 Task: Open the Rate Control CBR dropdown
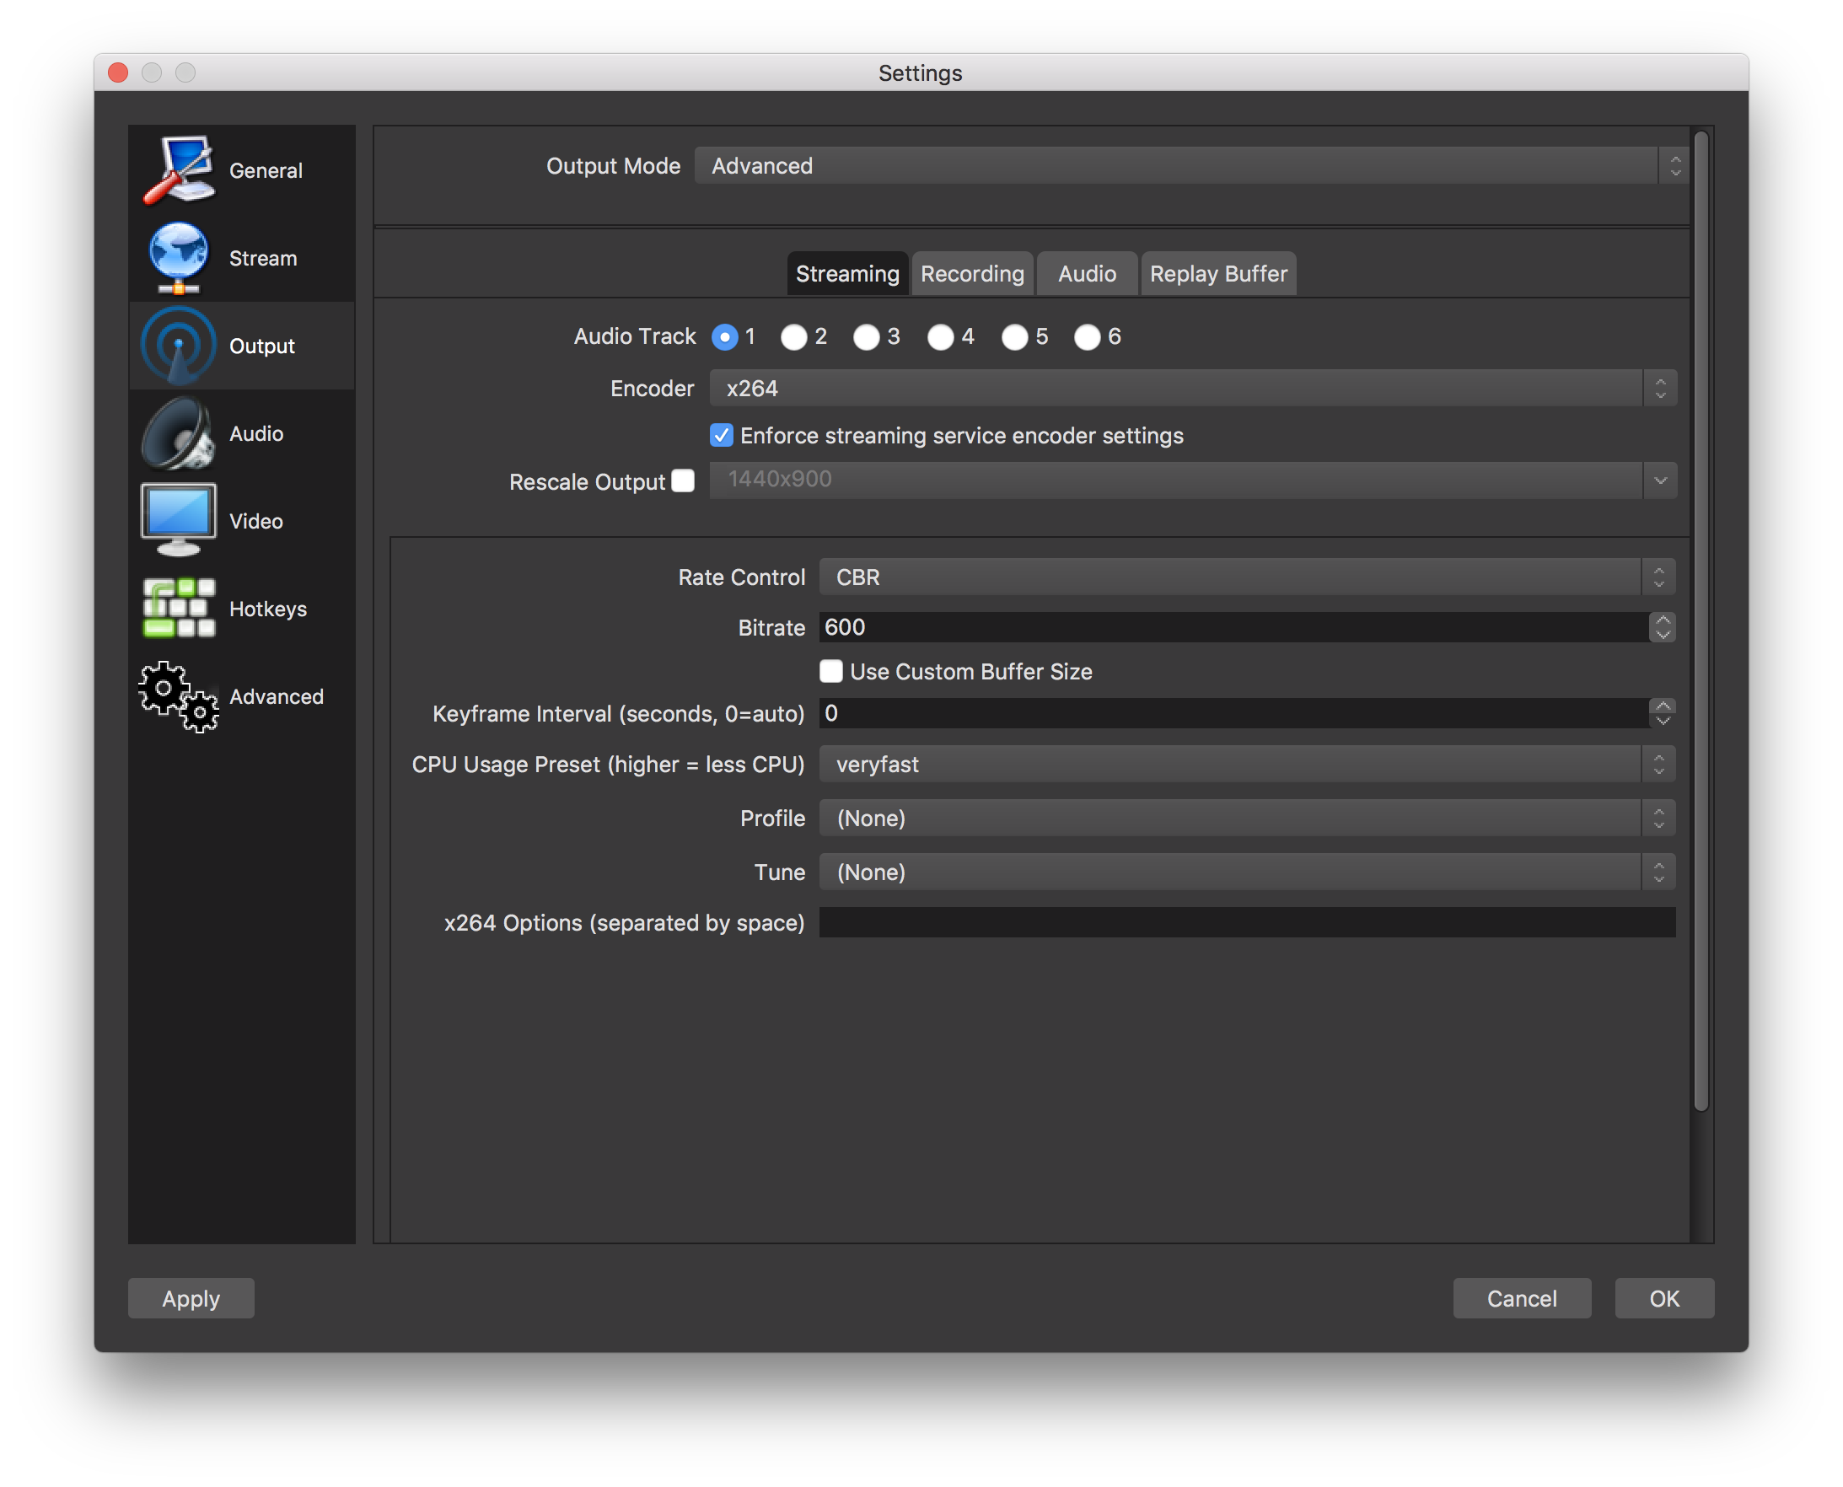point(1247,577)
